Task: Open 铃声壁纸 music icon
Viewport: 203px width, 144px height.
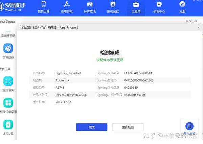Action: [x=90, y=4]
